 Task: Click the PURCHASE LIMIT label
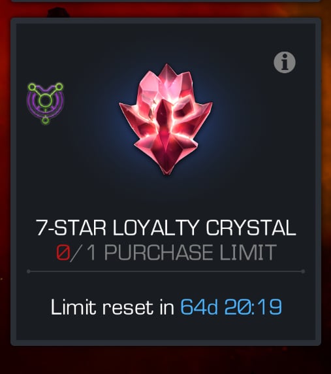(191, 252)
